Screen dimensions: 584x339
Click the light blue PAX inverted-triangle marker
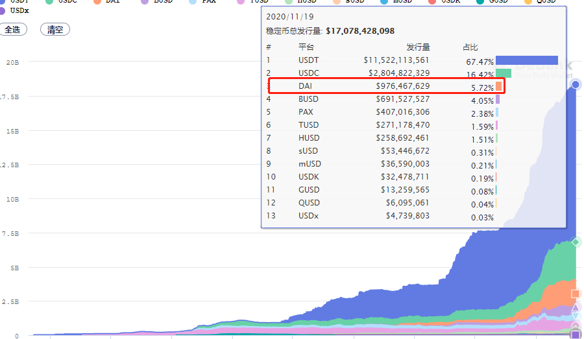coord(576,316)
